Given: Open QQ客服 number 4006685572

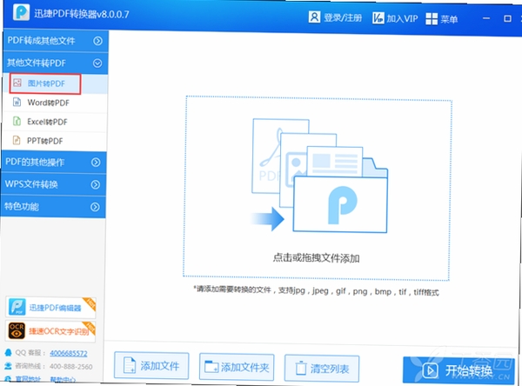Looking at the screenshot, I should pyautogui.click(x=69, y=353).
